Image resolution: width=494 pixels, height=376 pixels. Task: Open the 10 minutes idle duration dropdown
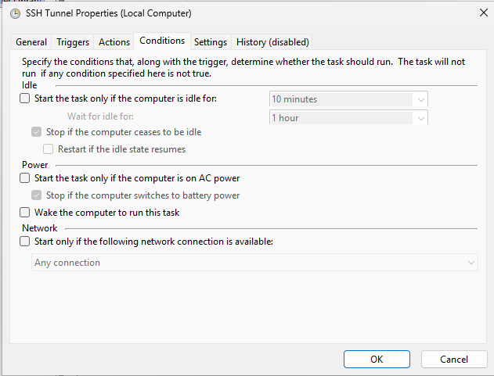tap(348, 99)
